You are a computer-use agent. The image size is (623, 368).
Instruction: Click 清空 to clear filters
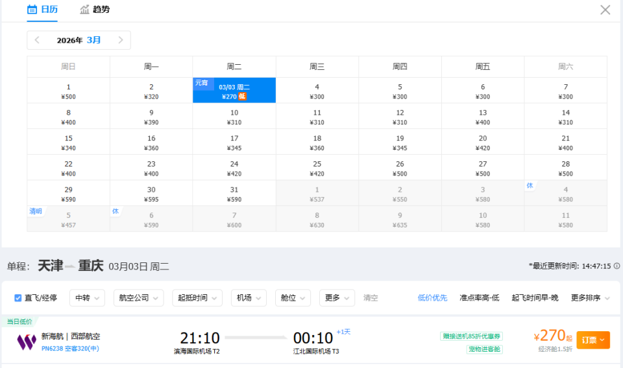pyautogui.click(x=371, y=298)
